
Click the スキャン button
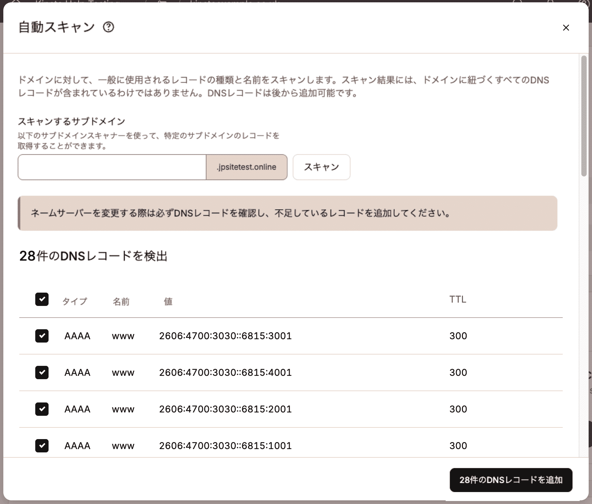[x=321, y=167]
